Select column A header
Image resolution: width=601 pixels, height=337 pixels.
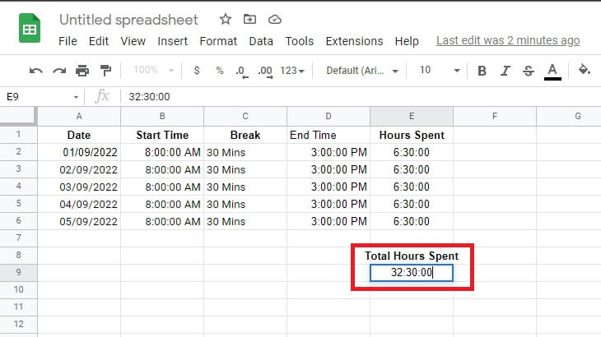point(79,116)
